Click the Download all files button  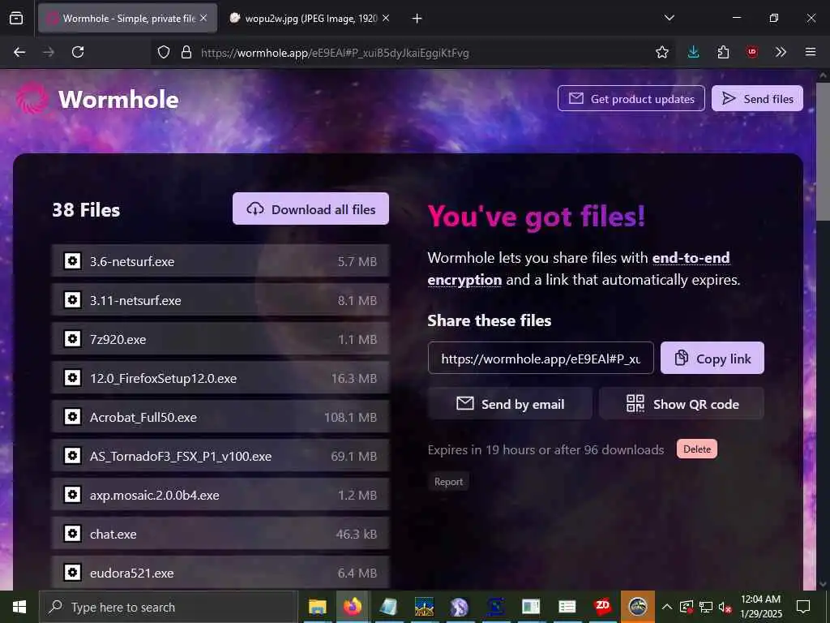tap(310, 208)
